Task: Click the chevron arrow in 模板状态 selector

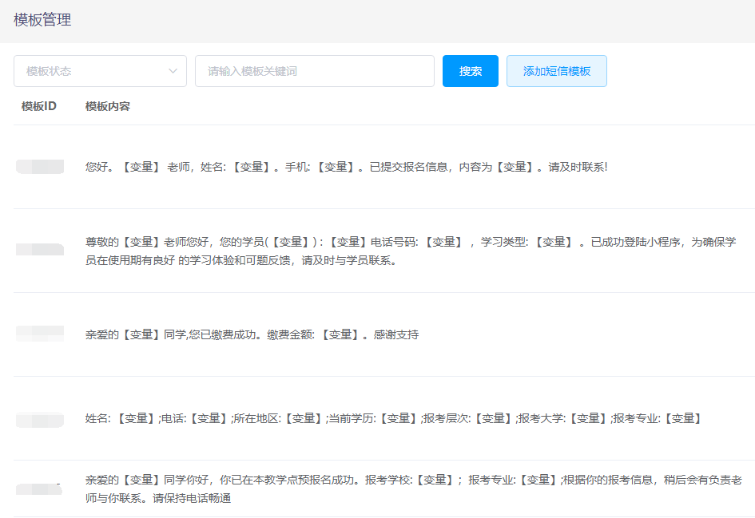Action: [173, 71]
